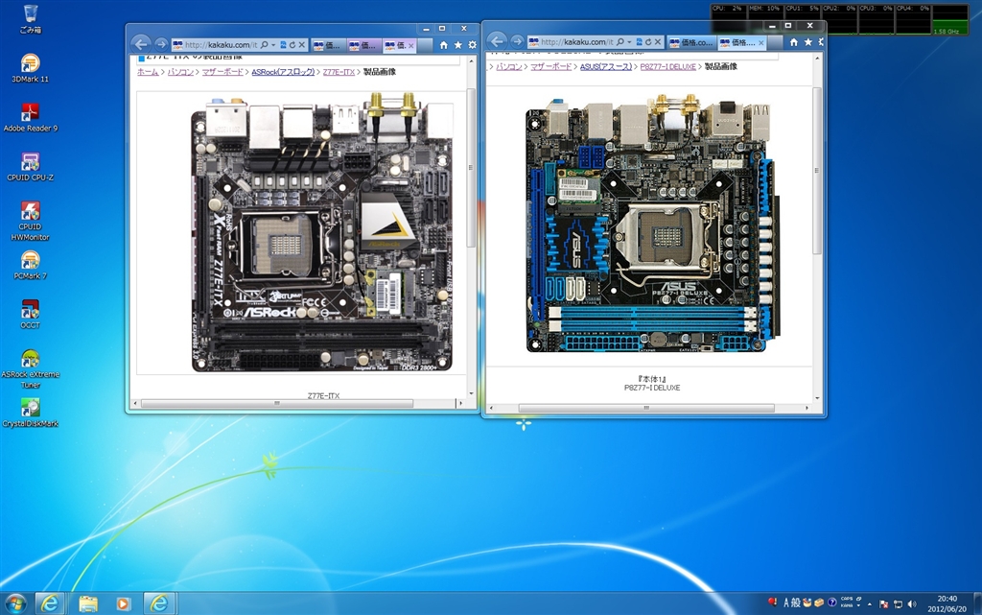The height and width of the screenshot is (615, 982).
Task: Open Favorites star in the right IE window
Action: pyautogui.click(x=807, y=42)
